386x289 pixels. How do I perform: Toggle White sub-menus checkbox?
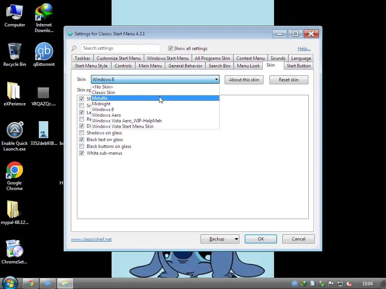coord(81,153)
